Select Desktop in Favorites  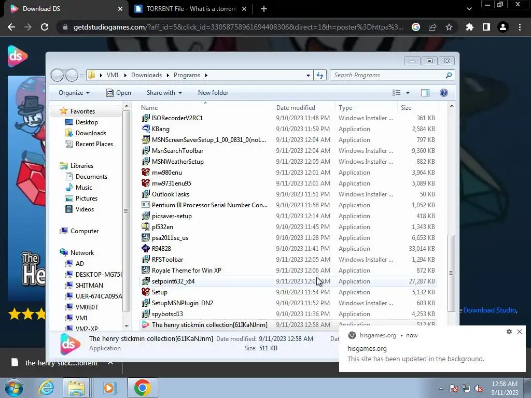pyautogui.click(x=87, y=122)
